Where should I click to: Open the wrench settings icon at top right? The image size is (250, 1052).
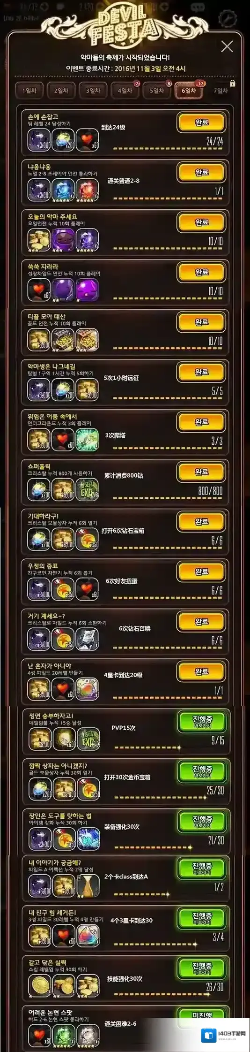pos(228,18)
